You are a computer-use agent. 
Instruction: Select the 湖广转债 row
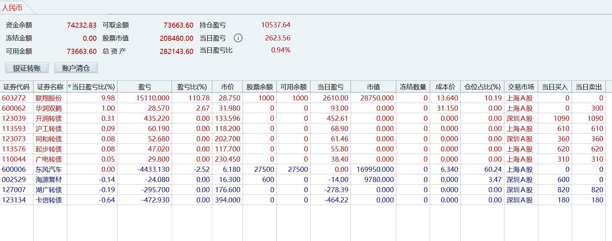pyautogui.click(x=303, y=190)
